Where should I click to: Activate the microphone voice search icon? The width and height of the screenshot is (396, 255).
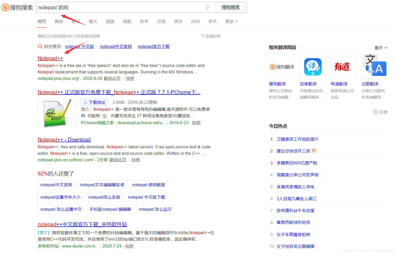207,7
